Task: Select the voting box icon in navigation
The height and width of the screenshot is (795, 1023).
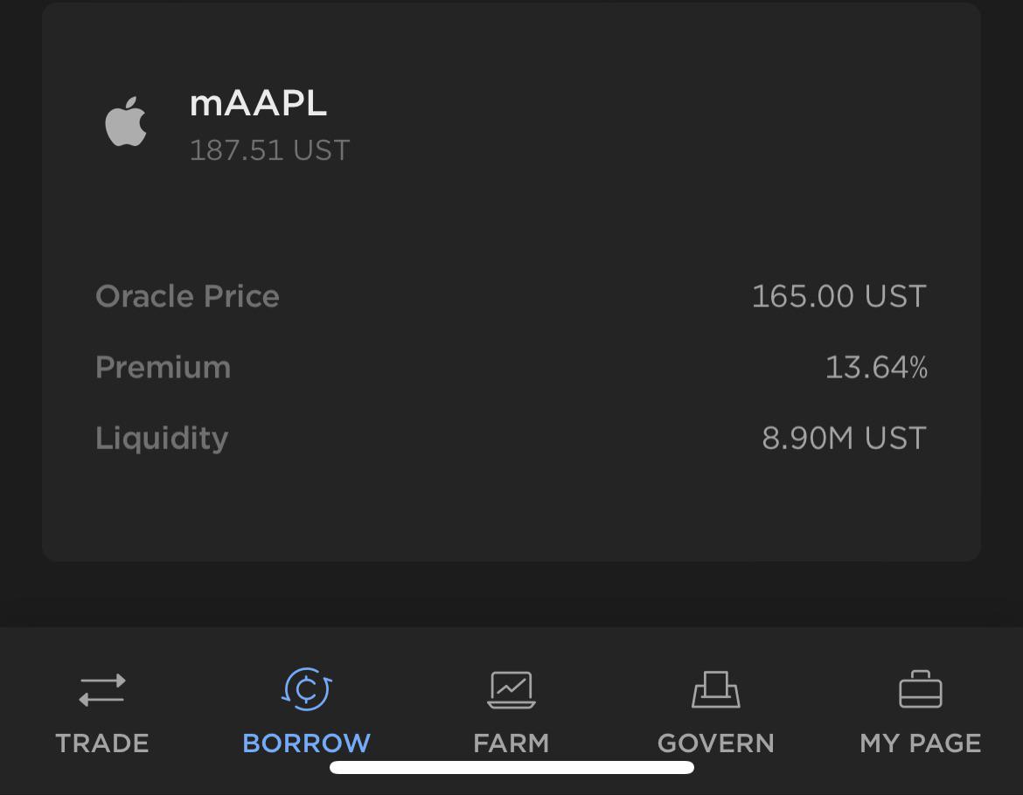Action: click(x=715, y=689)
